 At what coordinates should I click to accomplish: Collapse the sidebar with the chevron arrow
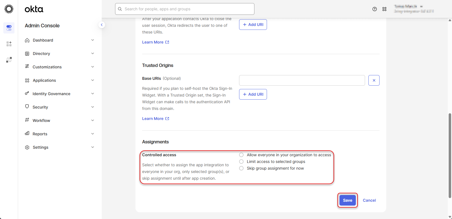(x=102, y=25)
